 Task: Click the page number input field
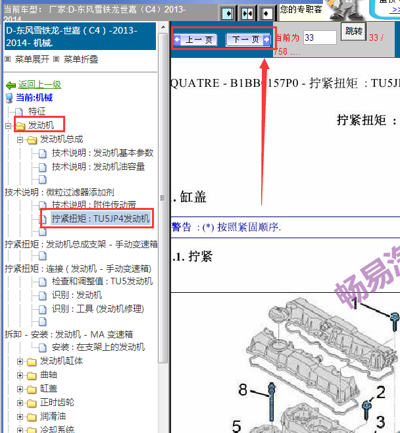pyautogui.click(x=320, y=38)
